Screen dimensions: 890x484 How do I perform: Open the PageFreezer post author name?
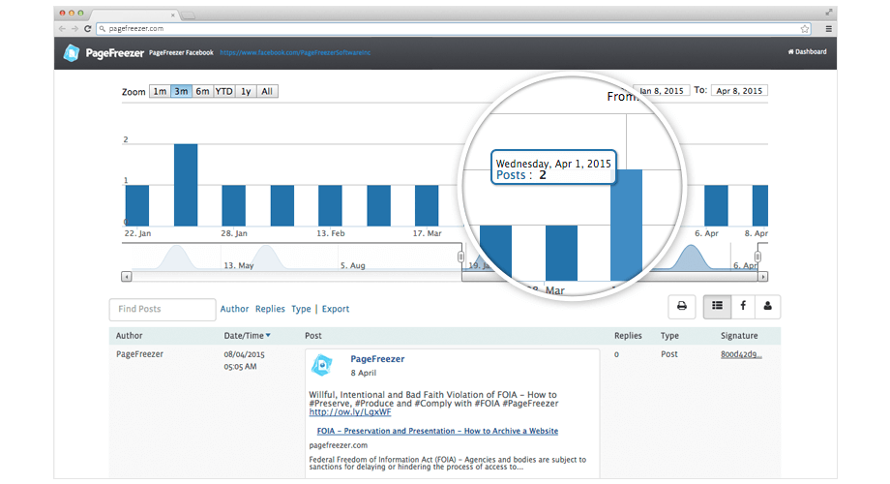377,359
